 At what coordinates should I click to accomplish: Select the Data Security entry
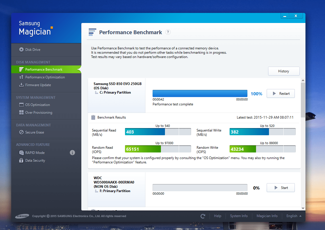35,161
